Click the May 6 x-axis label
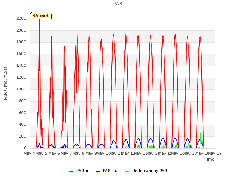Screen dimensions: 237x178 (x=54, y=153)
